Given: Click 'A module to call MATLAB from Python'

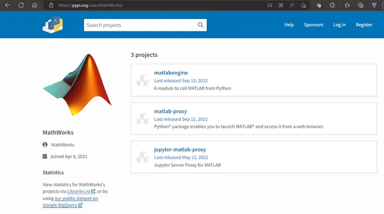Looking at the screenshot, I should 193,88.
